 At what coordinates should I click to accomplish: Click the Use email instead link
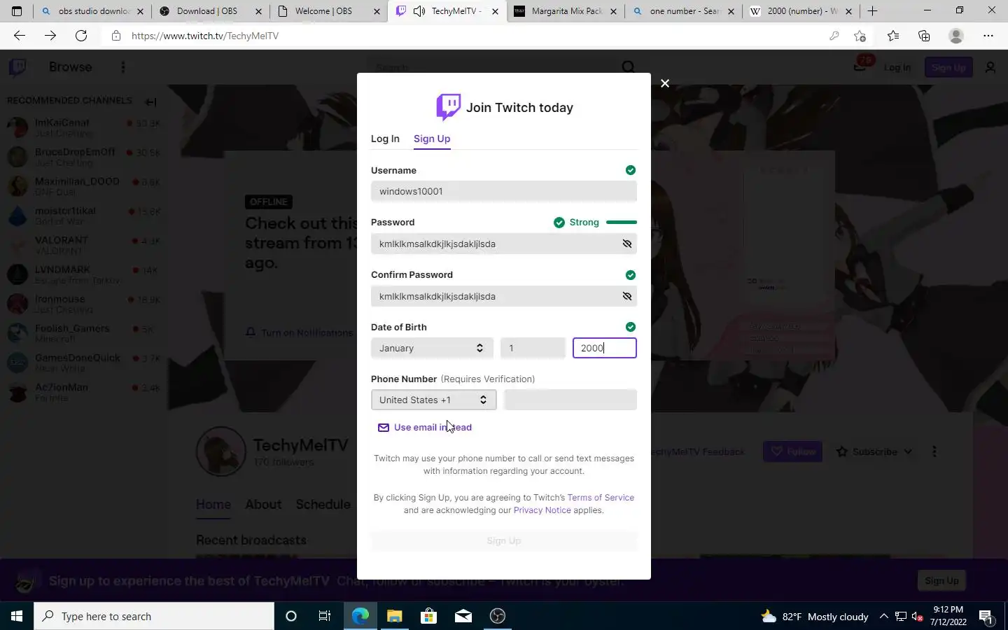(425, 427)
